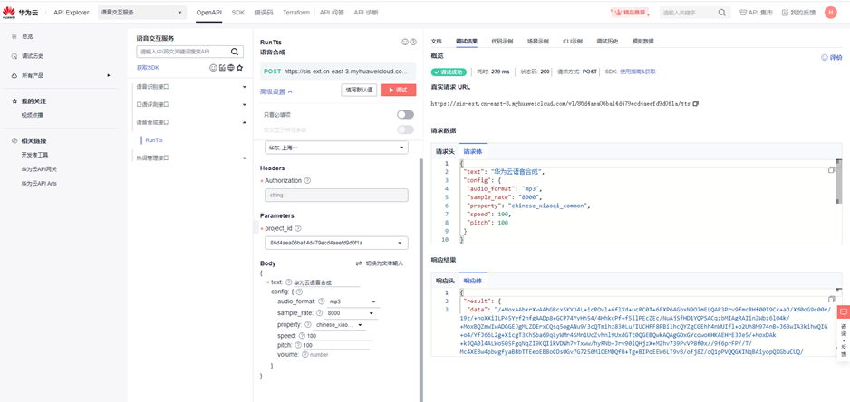Click the 评价 link
Screen dimensions: 850x402
(x=832, y=57)
